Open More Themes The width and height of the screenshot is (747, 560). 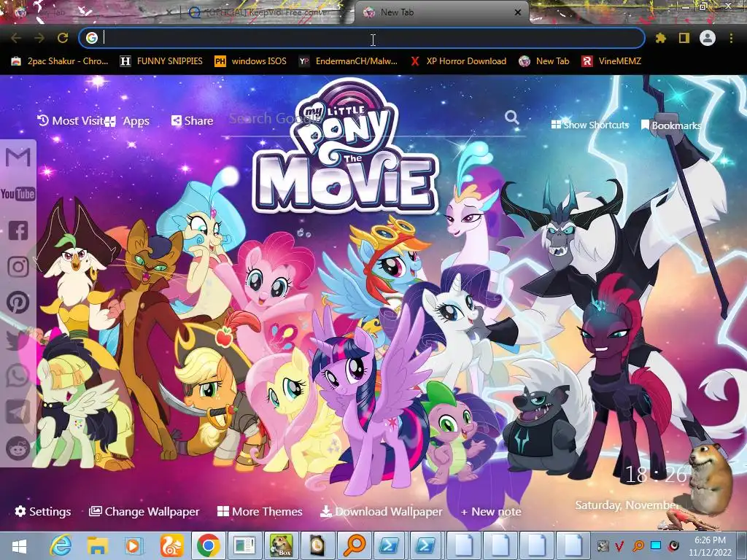pyautogui.click(x=260, y=511)
